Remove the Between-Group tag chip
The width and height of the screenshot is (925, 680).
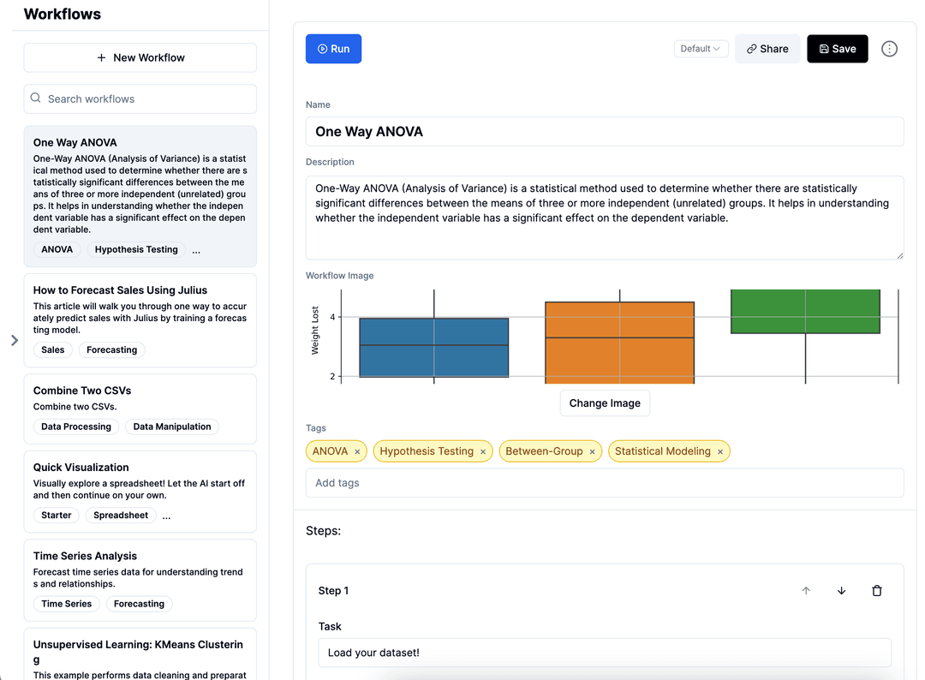point(593,451)
